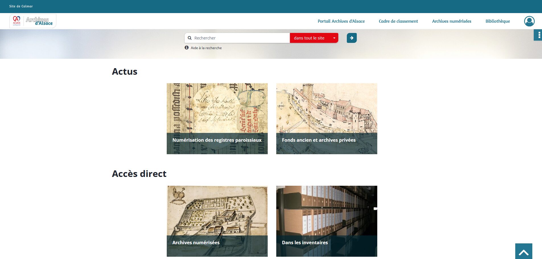Viewport: 542px width, 259px height.
Task: Click the scroll-to-top chevron button
Action: 524,251
